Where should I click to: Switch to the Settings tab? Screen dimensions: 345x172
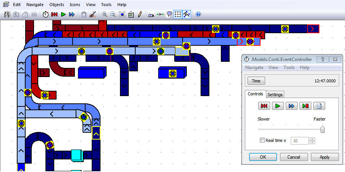click(275, 94)
